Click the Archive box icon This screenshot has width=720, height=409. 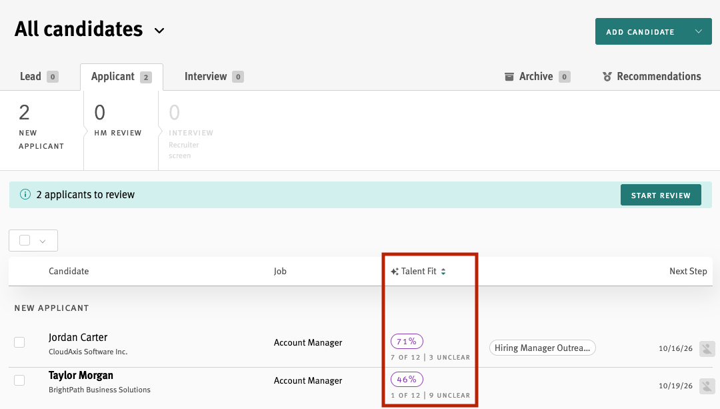pos(509,77)
